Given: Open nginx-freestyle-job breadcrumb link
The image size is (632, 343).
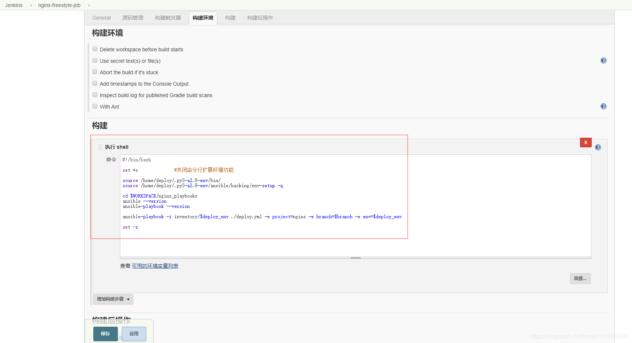Looking at the screenshot, I should click(59, 5).
